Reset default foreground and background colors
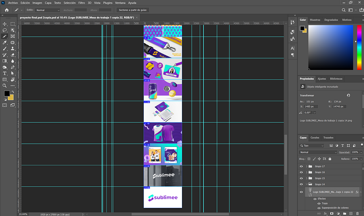Screen dimensions: 364x216 [5, 100]
